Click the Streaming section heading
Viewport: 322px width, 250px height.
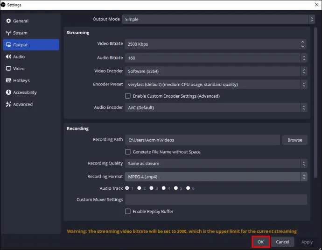click(x=78, y=33)
